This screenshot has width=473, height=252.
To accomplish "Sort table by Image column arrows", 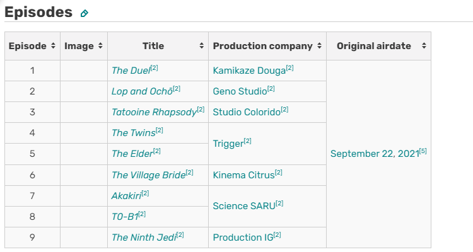I will click(100, 46).
